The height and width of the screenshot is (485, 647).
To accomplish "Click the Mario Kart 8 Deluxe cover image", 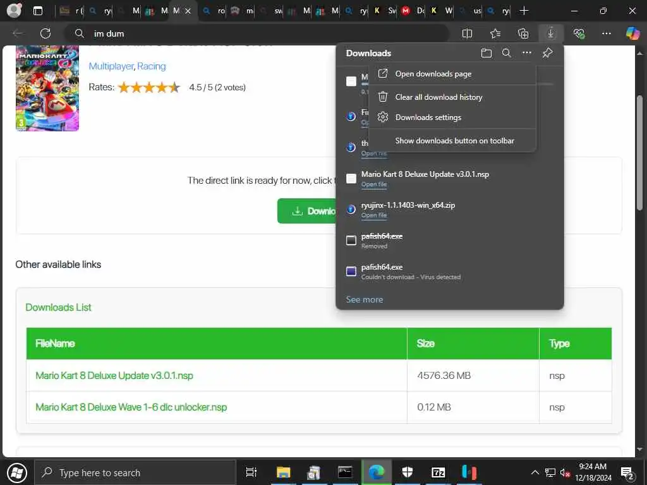I will (x=47, y=88).
